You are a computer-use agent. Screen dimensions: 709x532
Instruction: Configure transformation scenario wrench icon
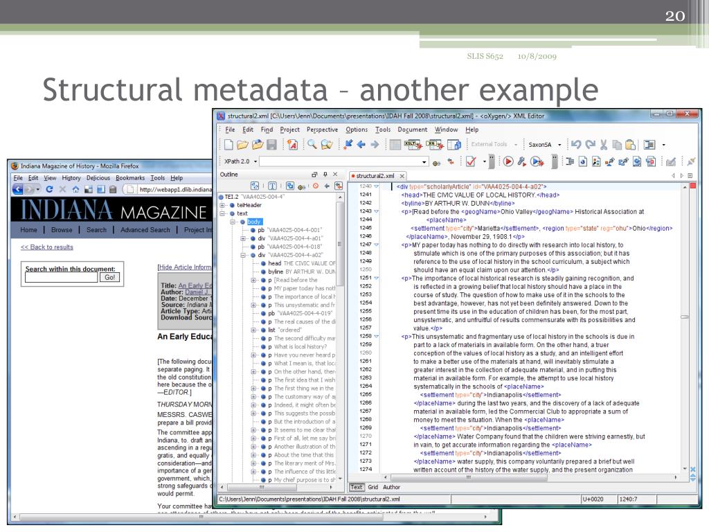(x=522, y=161)
